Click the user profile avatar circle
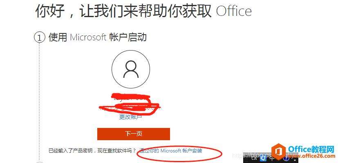338x163 pixels. (131, 69)
